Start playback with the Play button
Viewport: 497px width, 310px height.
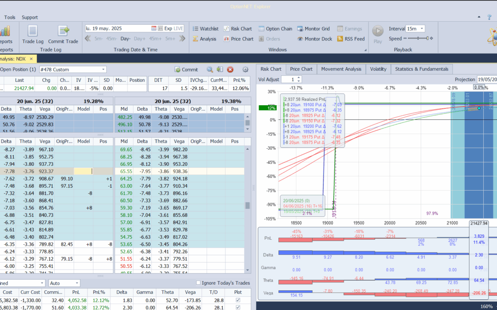(377, 34)
